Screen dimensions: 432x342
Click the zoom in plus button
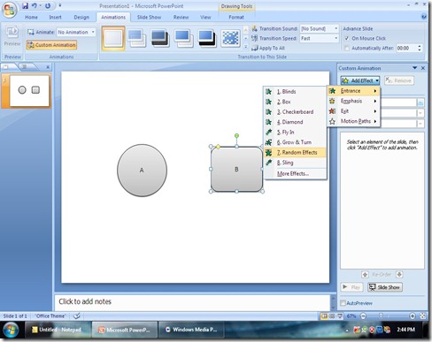pyautogui.click(x=413, y=316)
